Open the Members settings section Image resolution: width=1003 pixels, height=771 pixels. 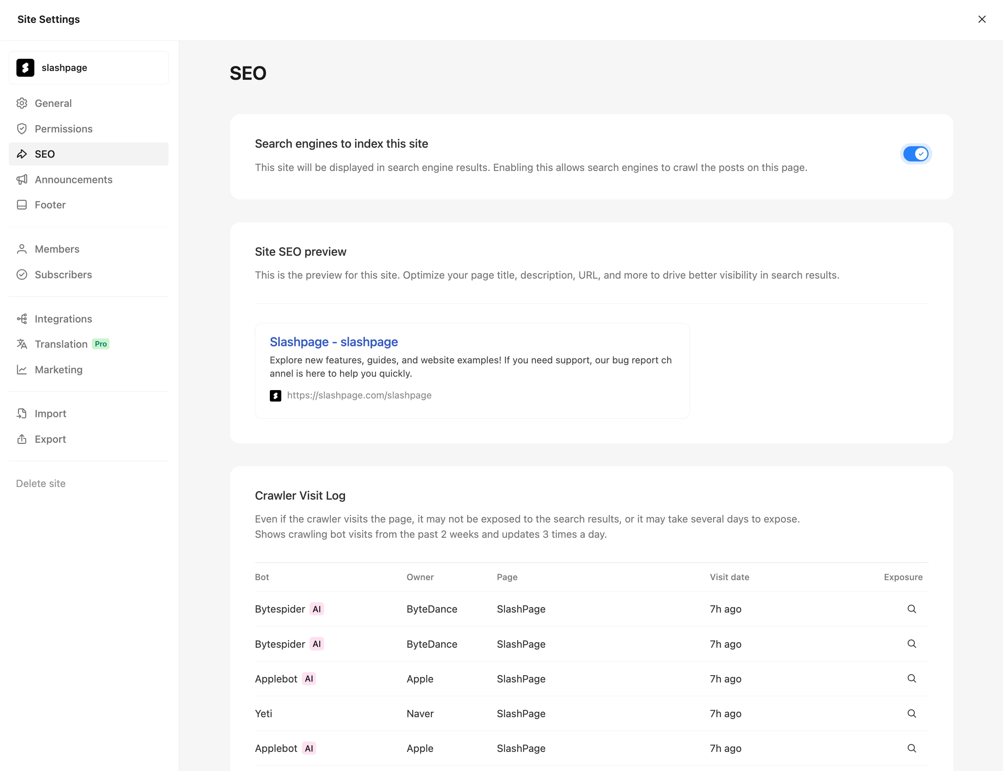57,249
